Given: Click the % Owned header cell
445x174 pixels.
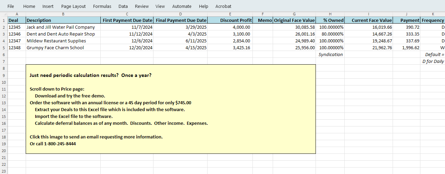Looking at the screenshot, I should [330, 20].
